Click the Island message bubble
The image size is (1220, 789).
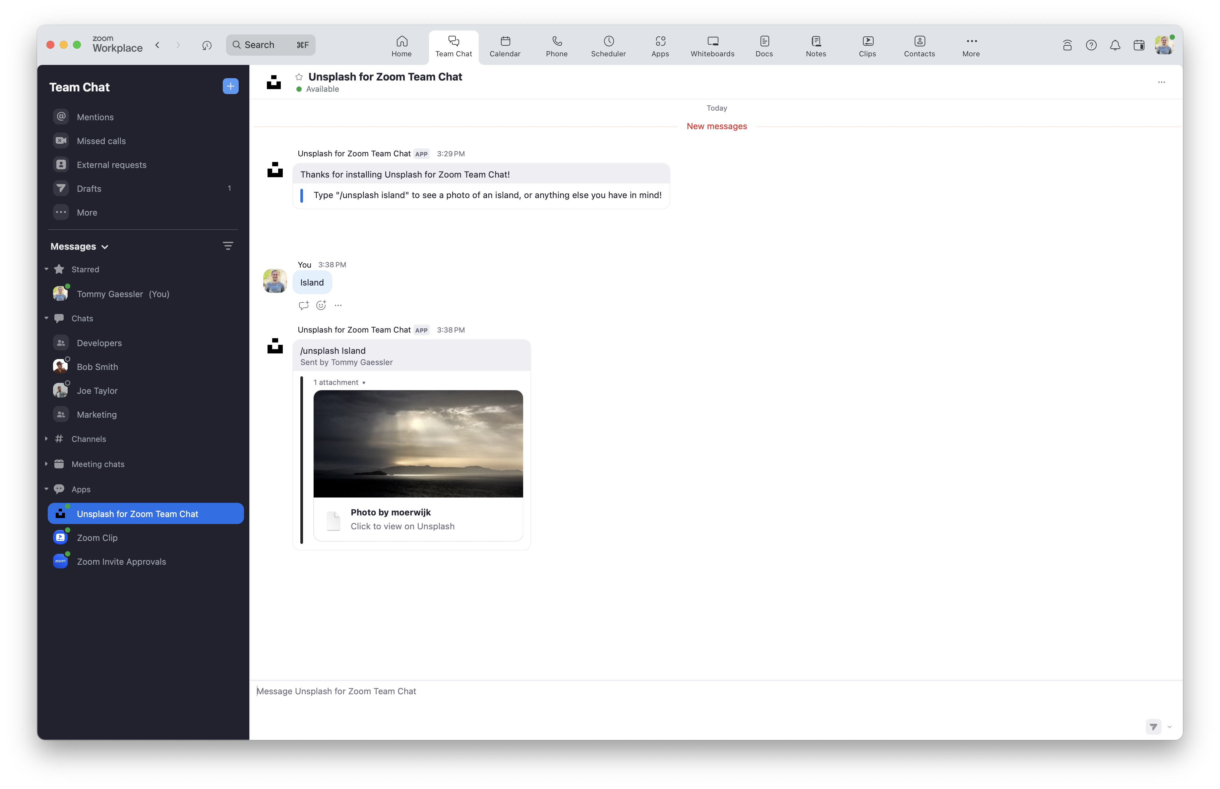(x=312, y=283)
